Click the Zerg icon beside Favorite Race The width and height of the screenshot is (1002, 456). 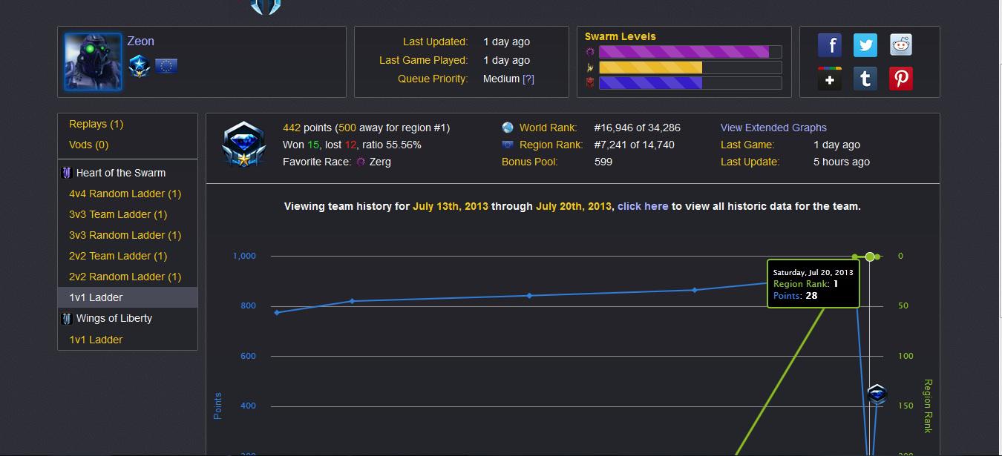pyautogui.click(x=361, y=162)
